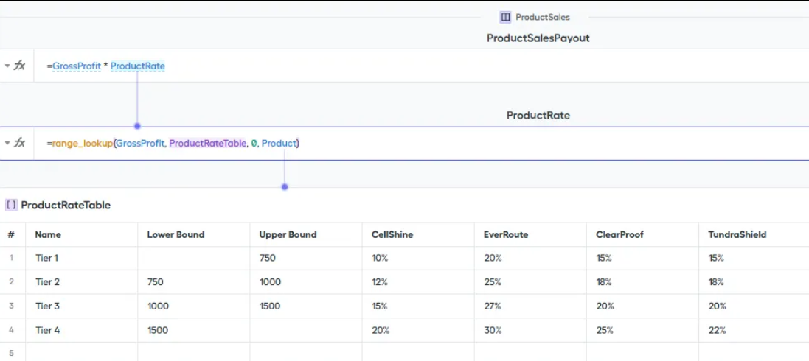Click the # column header

click(11, 234)
